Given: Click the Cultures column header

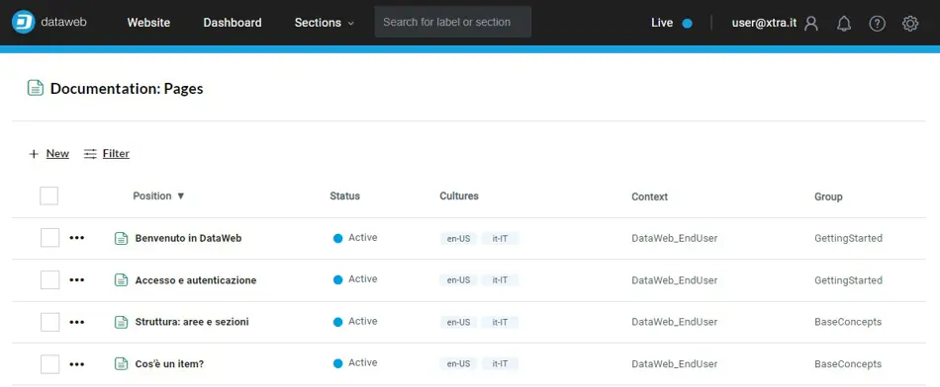Looking at the screenshot, I should pos(459,195).
